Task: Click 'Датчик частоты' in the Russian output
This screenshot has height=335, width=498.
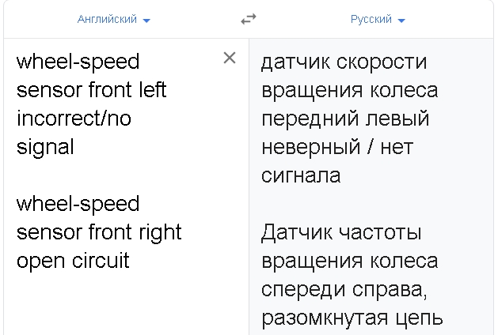Action: [x=340, y=232]
